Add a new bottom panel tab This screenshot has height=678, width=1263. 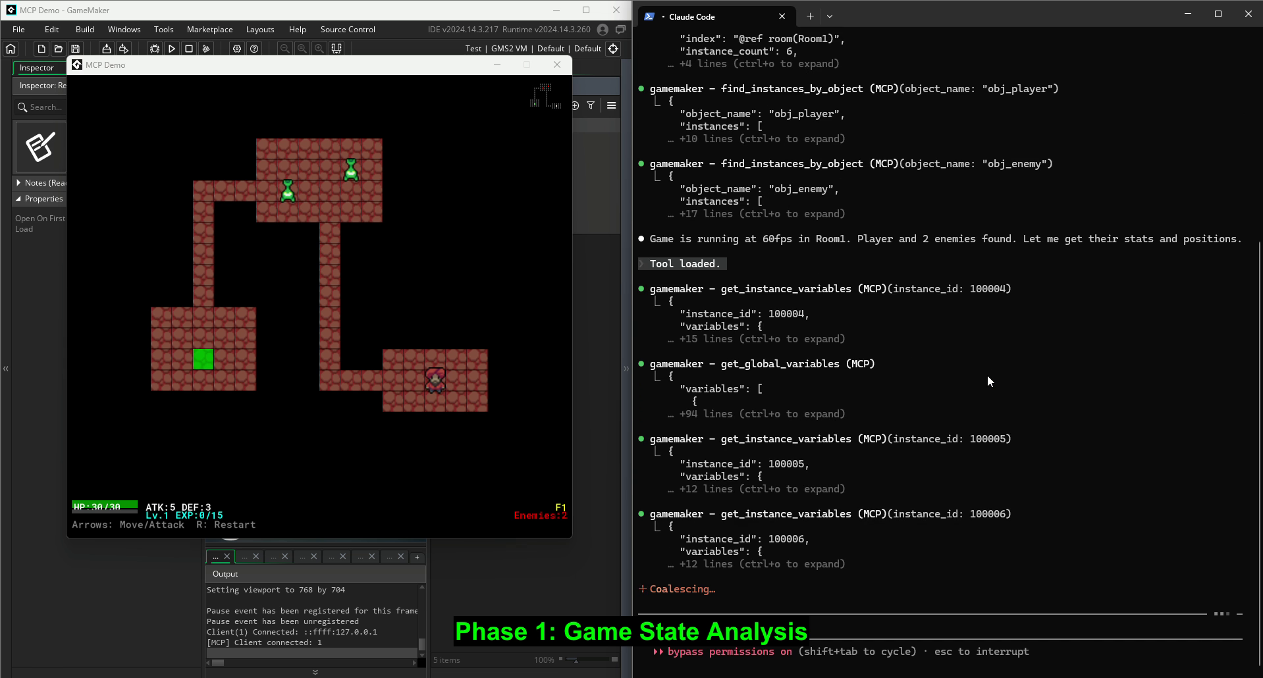(417, 557)
